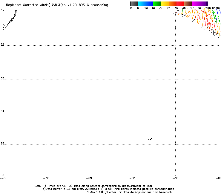Click the NOAA/NESDIS credit line
Image resolution: width=221 pixels, height=194 pixels.
coord(129,192)
